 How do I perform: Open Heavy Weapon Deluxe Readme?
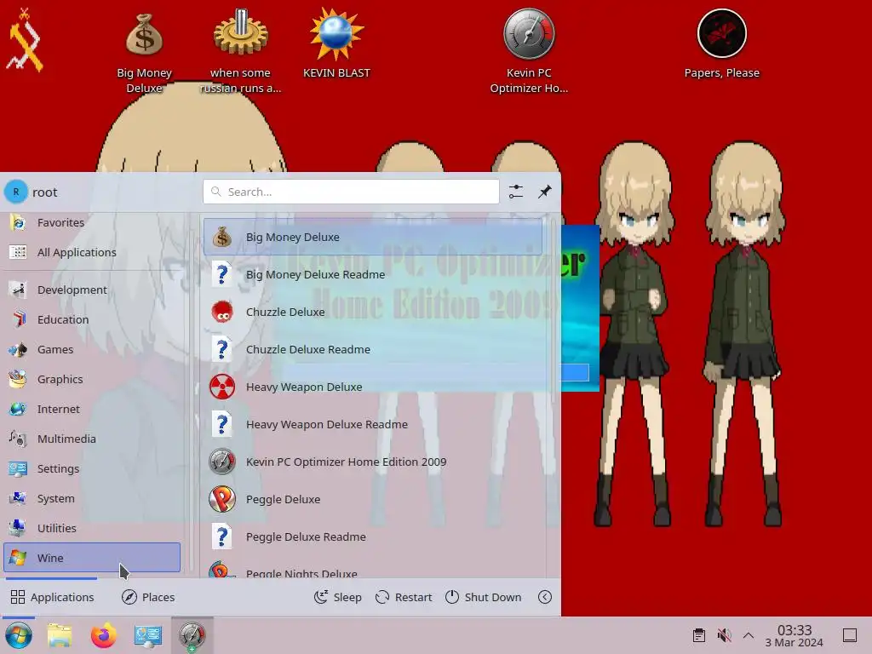[x=373, y=424]
